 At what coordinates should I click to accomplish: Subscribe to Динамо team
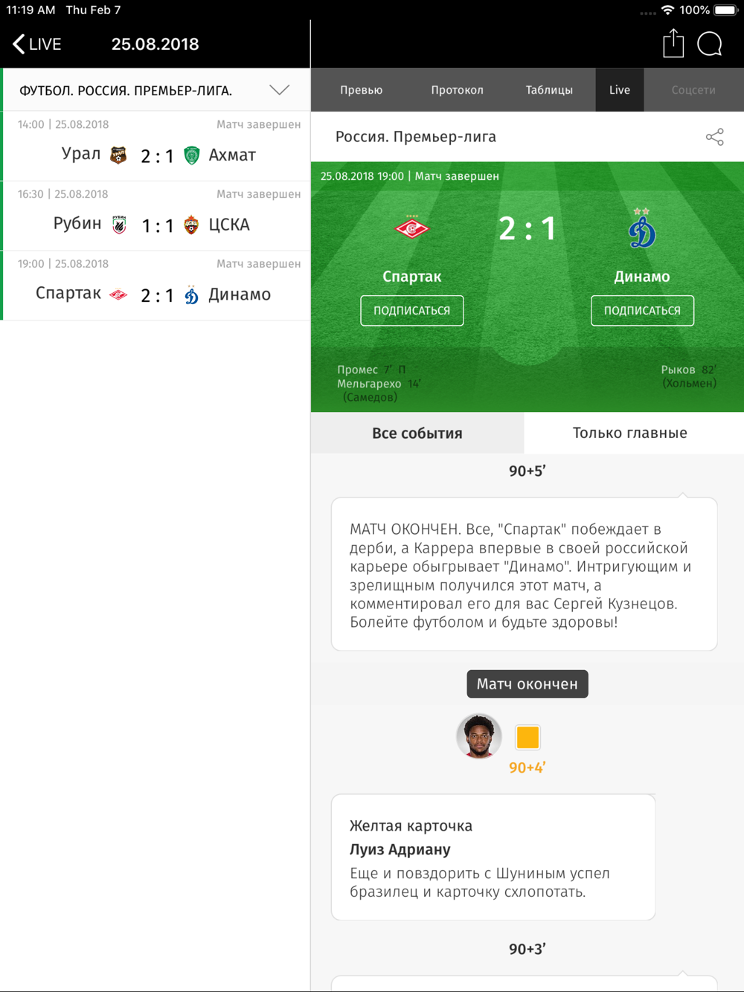click(642, 311)
